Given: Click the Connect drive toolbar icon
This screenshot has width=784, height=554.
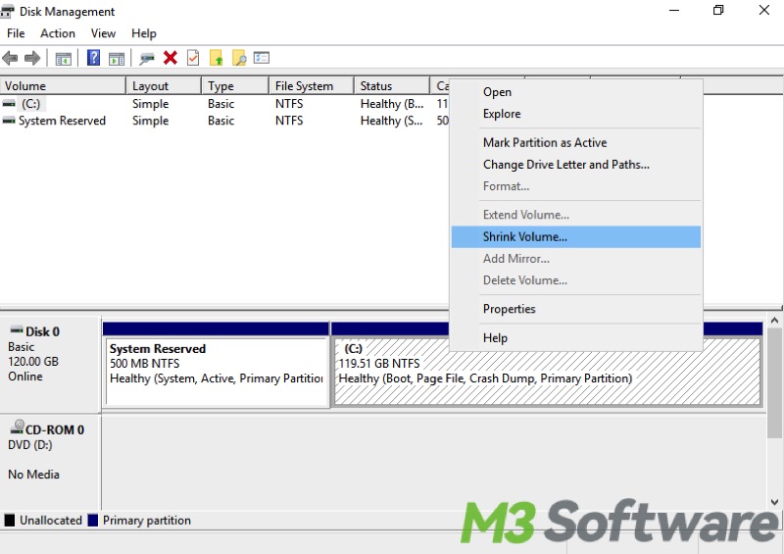Looking at the screenshot, I should point(146,59).
